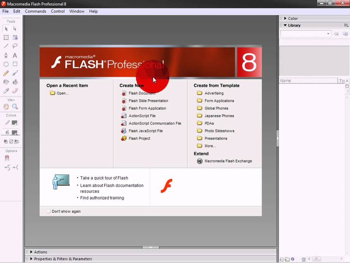Click the Straighten option icon
This screenshot has width=350, height=263.
click(x=15, y=167)
